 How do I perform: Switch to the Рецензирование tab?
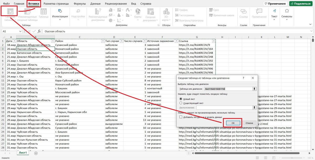click(116, 4)
